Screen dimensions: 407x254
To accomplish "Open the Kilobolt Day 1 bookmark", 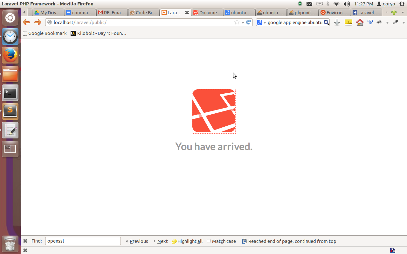I will point(99,33).
